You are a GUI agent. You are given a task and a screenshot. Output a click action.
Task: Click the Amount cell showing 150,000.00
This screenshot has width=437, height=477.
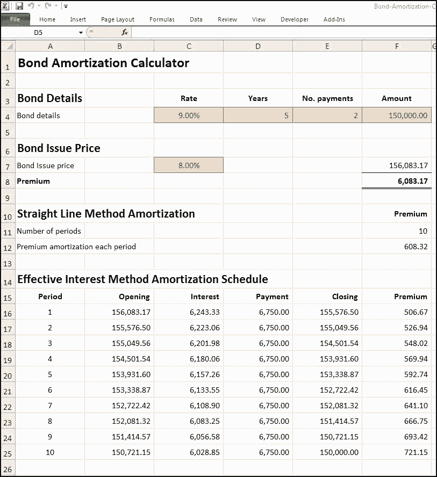pyautogui.click(x=397, y=114)
